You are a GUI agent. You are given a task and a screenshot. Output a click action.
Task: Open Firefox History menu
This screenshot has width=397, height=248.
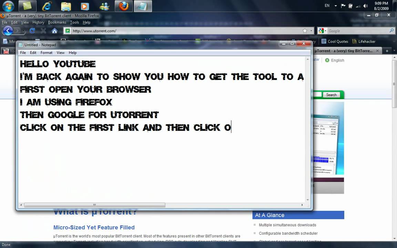point(38,22)
